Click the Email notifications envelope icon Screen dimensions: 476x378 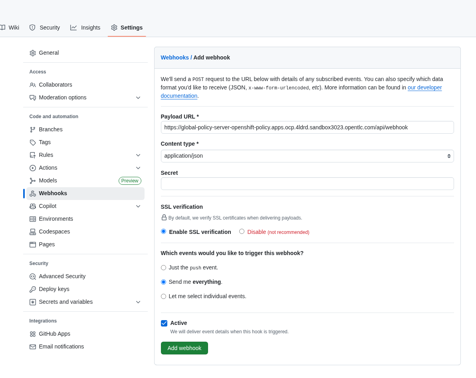(32, 347)
